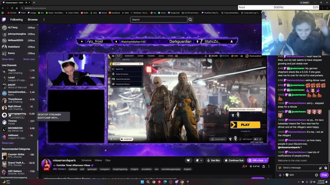Click the heart follow icon for missamandaparis
This screenshot has width=330, height=185.
click(x=188, y=160)
